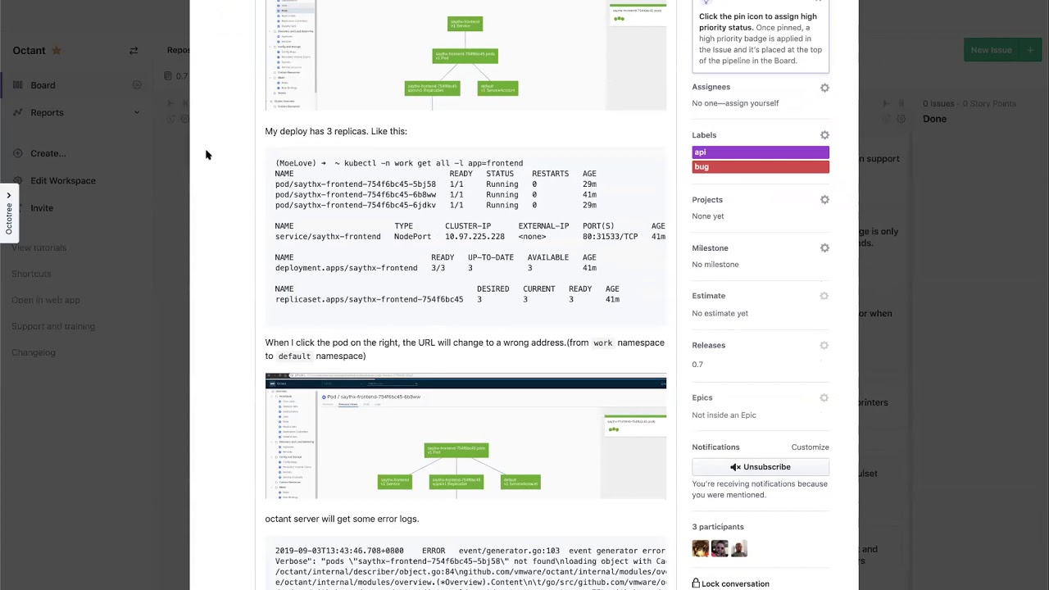Viewport: 1049px width, 590px height.
Task: Open the plus dropdown next to New Issue
Action: pyautogui.click(x=1030, y=50)
